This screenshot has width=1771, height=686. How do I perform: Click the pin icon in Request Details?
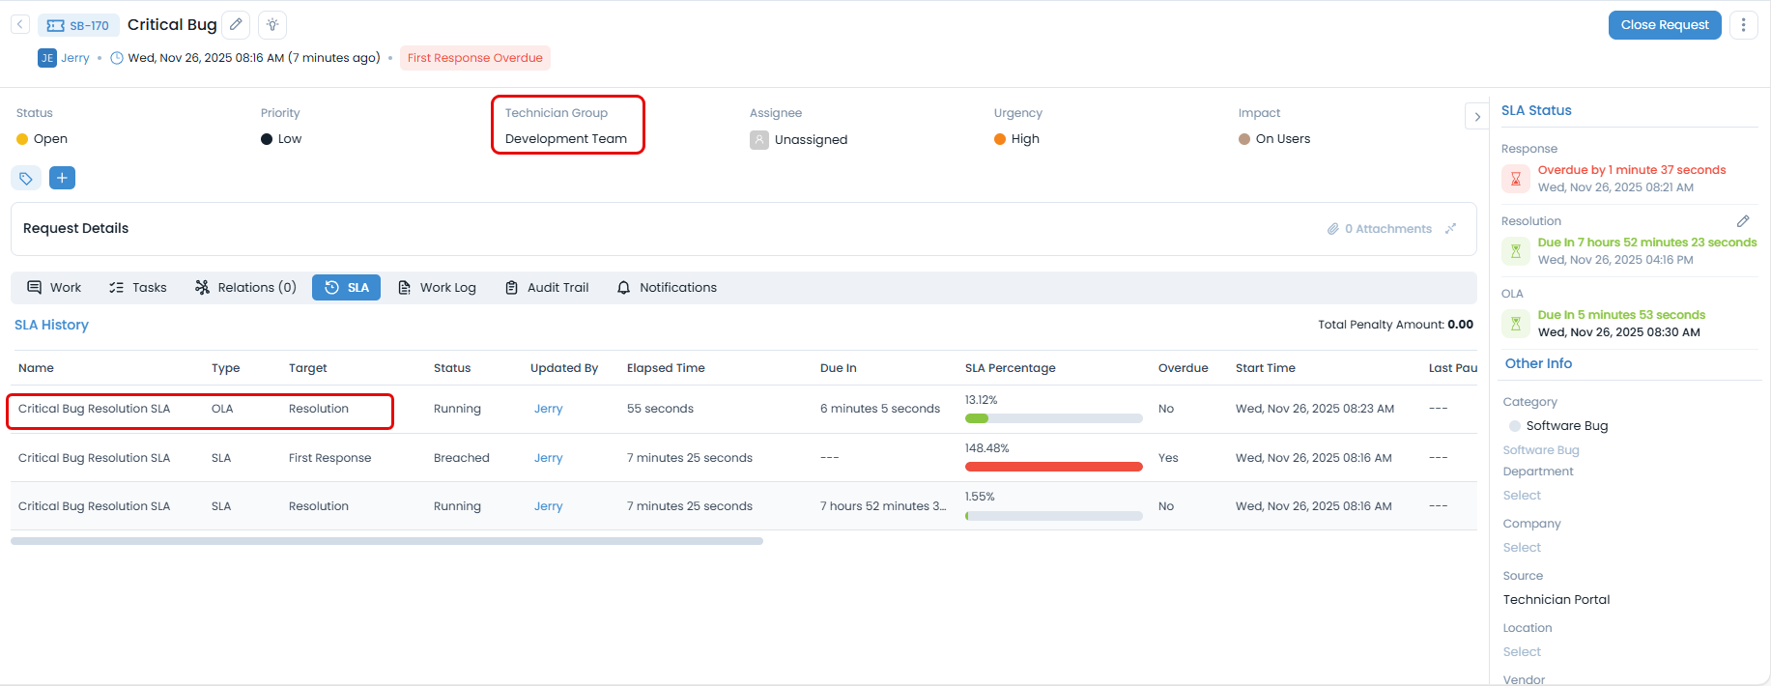[1450, 229]
